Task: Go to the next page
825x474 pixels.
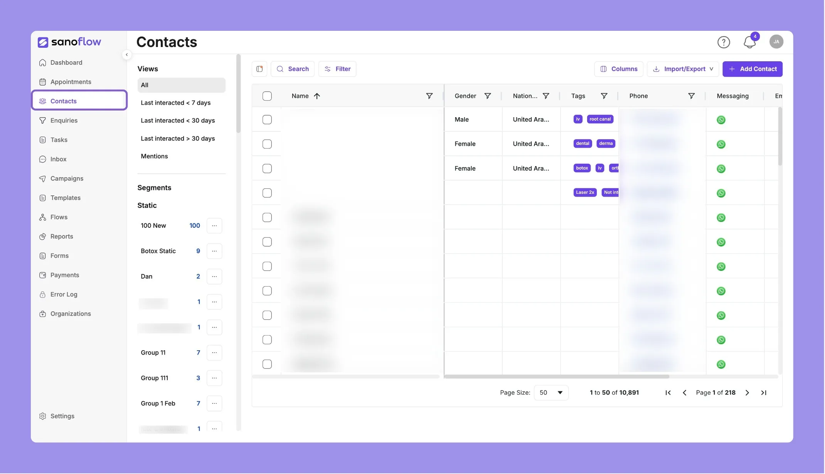Action: [x=747, y=393]
